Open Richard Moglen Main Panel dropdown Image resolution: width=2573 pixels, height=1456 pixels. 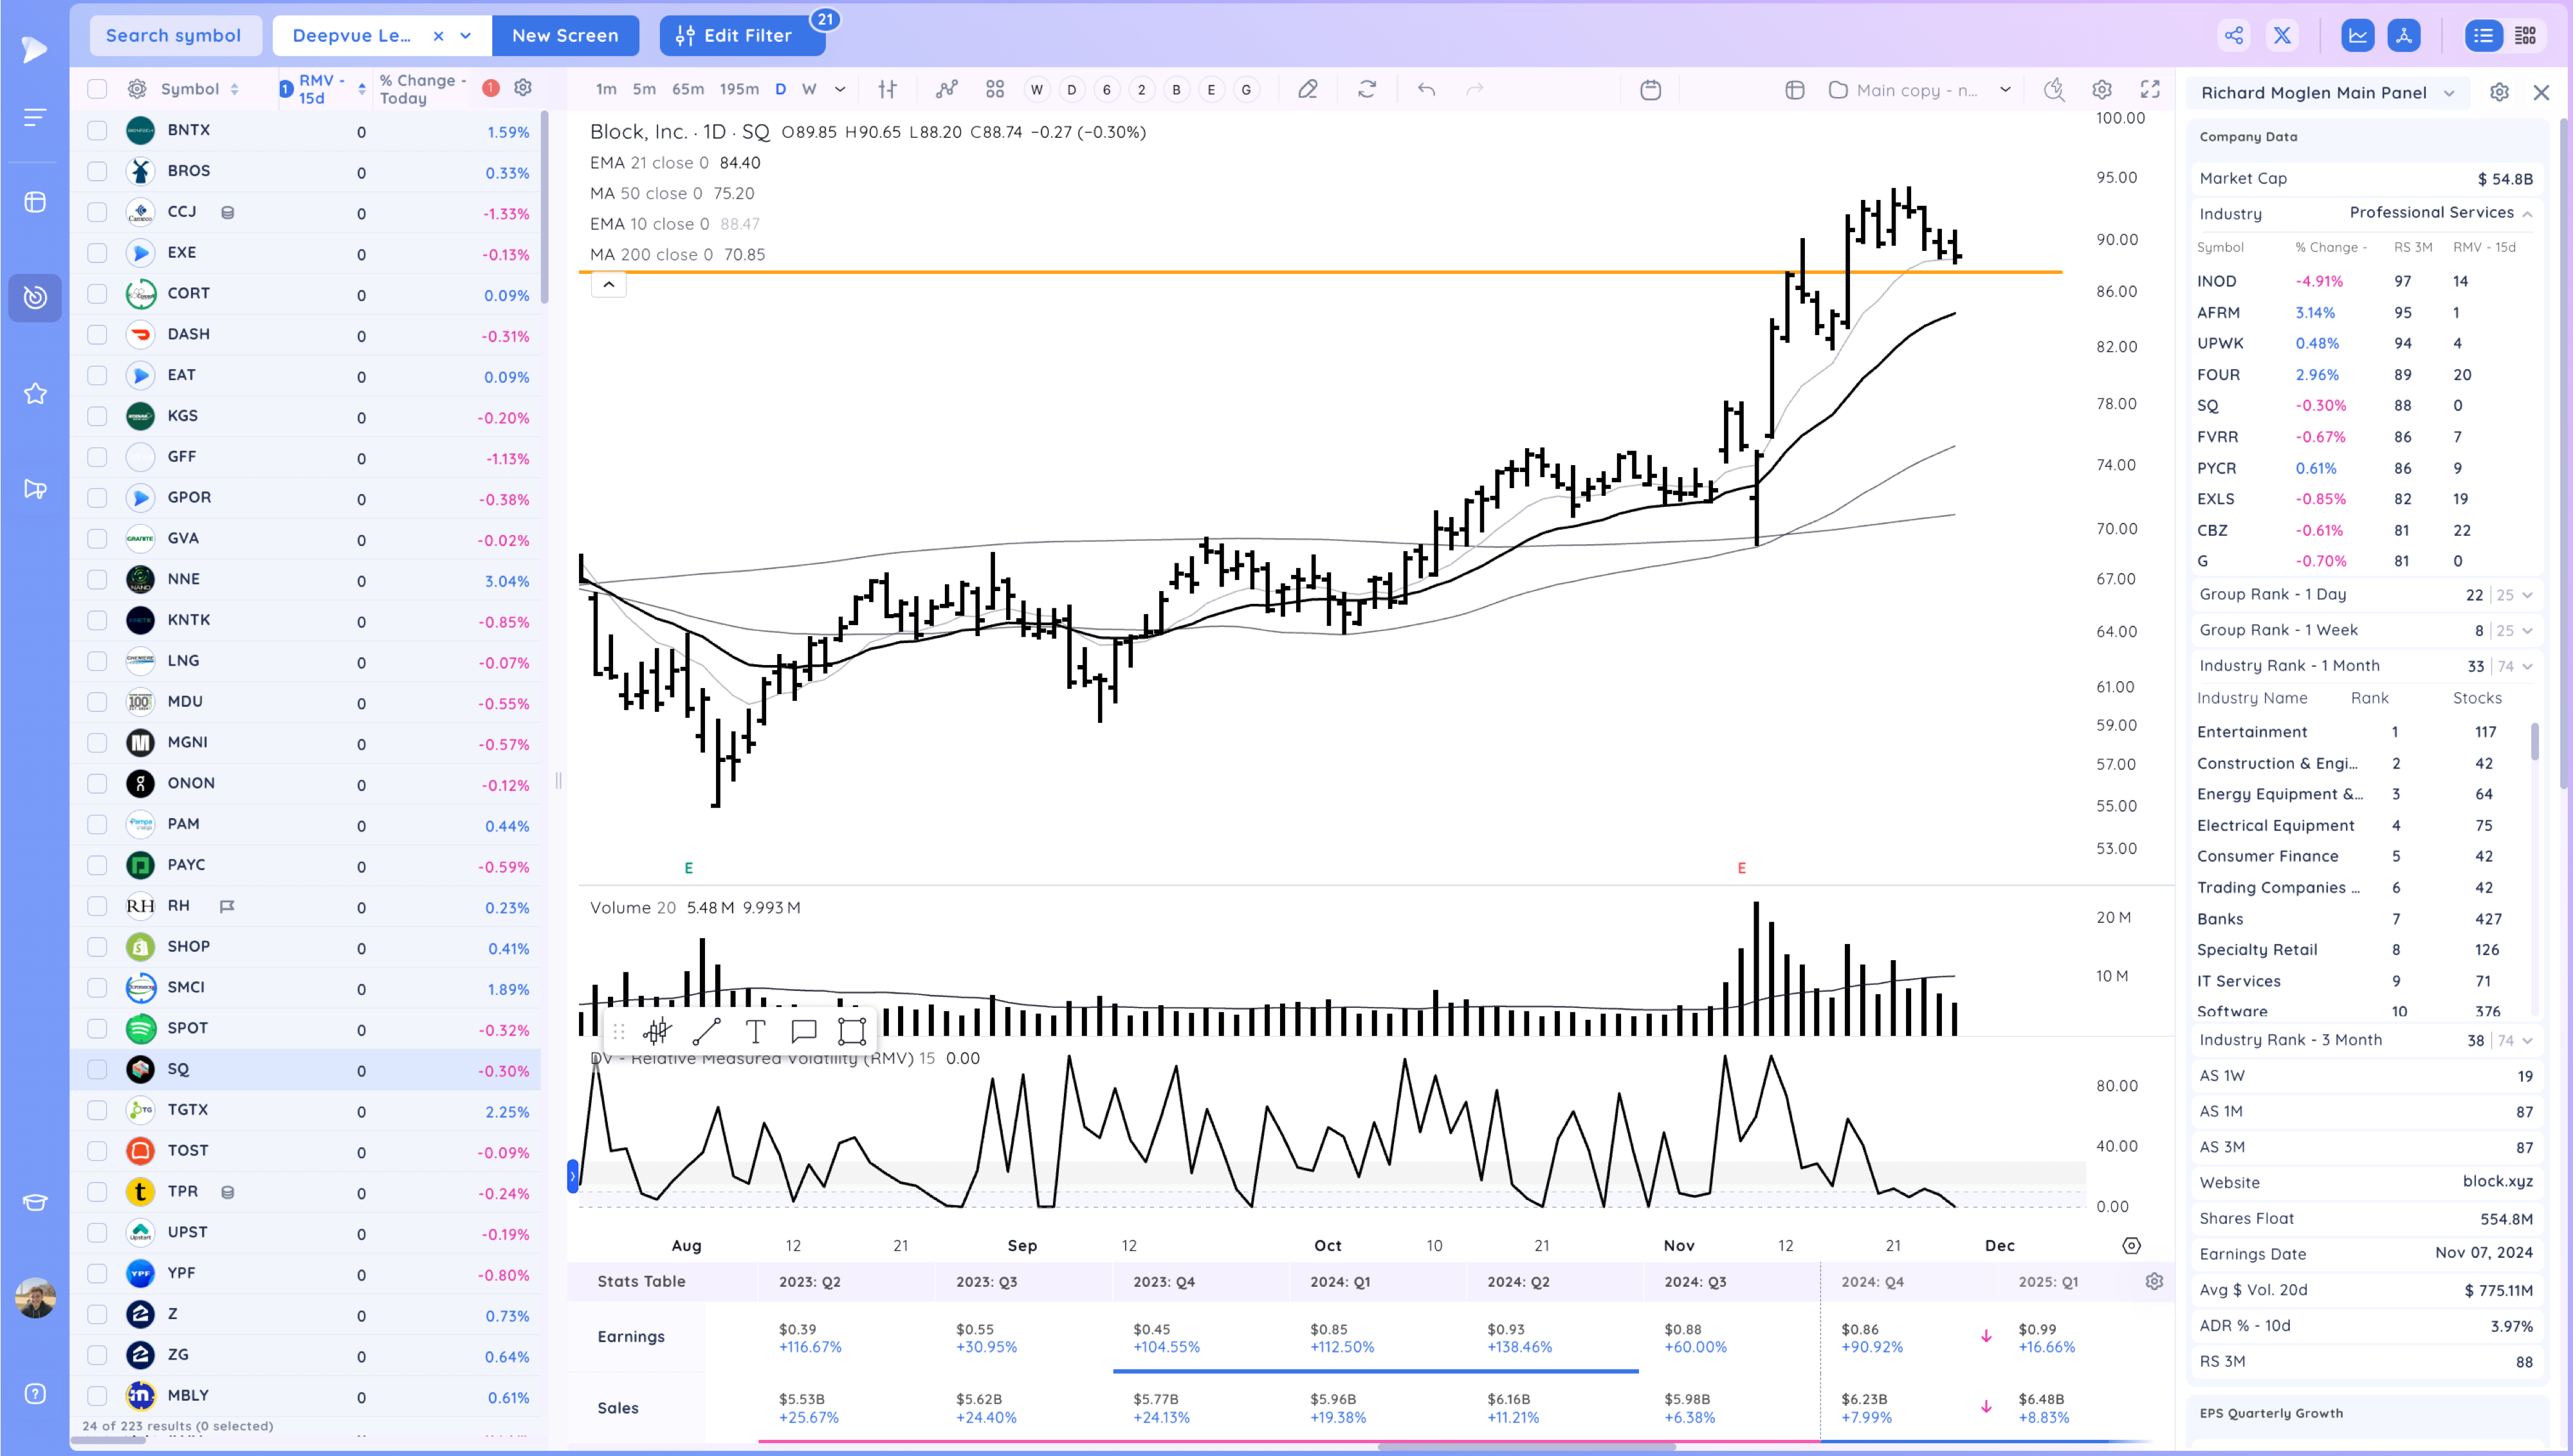click(2449, 93)
